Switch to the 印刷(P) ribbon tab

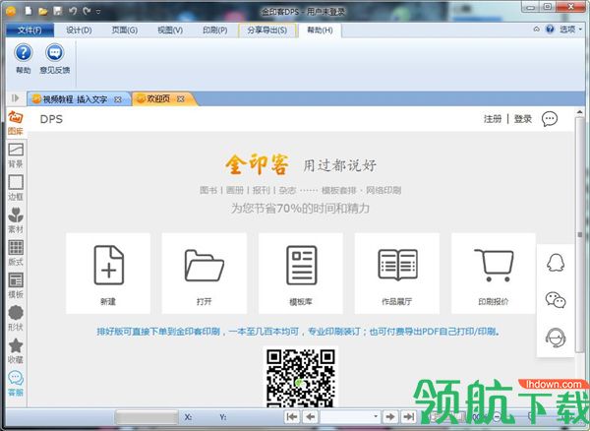pyautogui.click(x=215, y=31)
